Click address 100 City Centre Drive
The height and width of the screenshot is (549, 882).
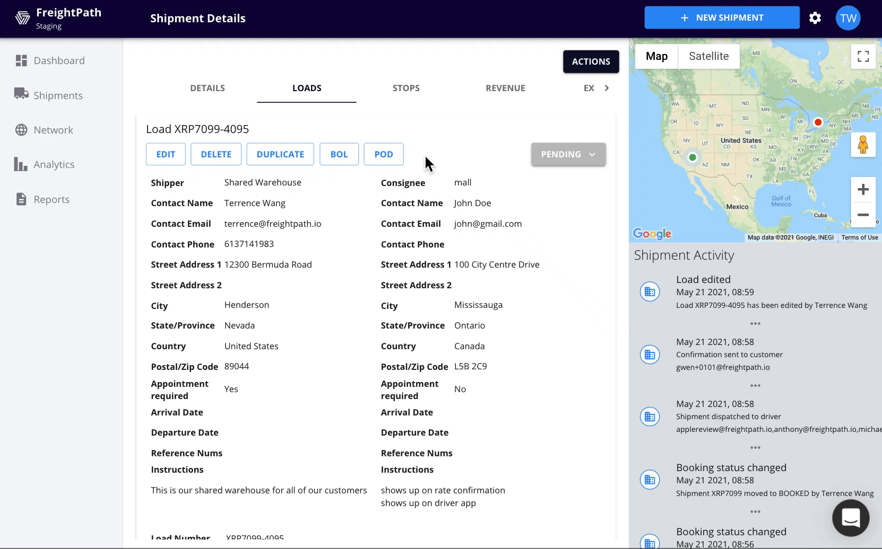pos(497,264)
